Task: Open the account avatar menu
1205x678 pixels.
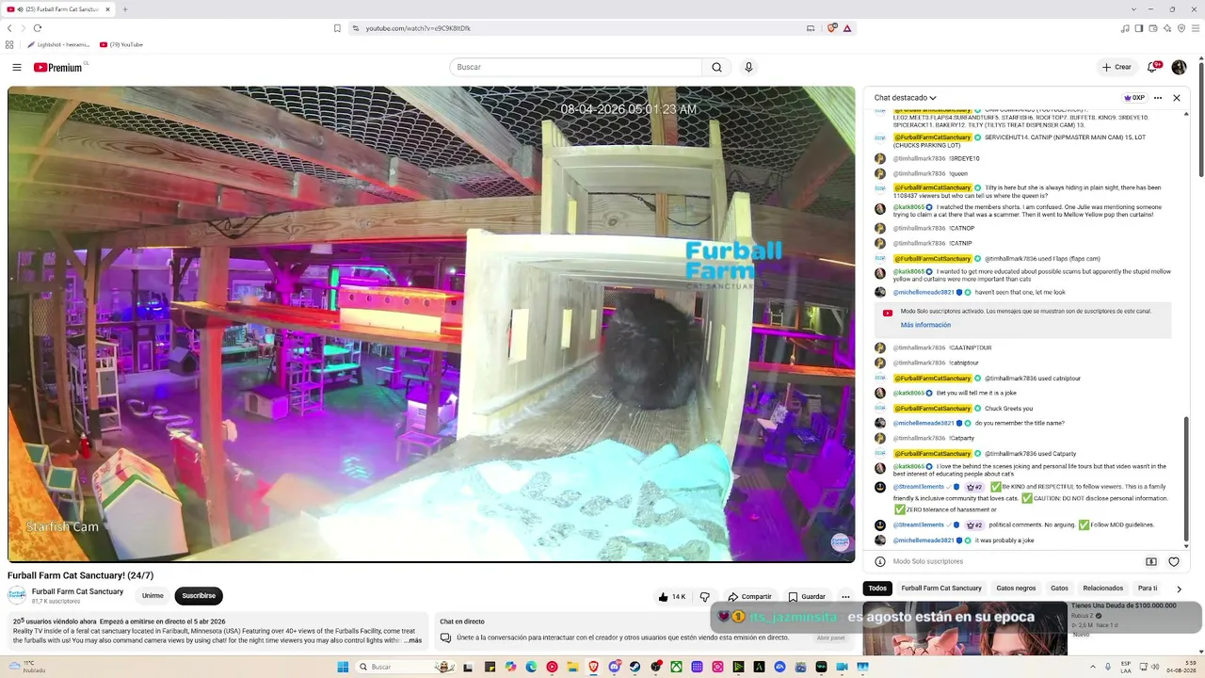Action: [x=1179, y=68]
